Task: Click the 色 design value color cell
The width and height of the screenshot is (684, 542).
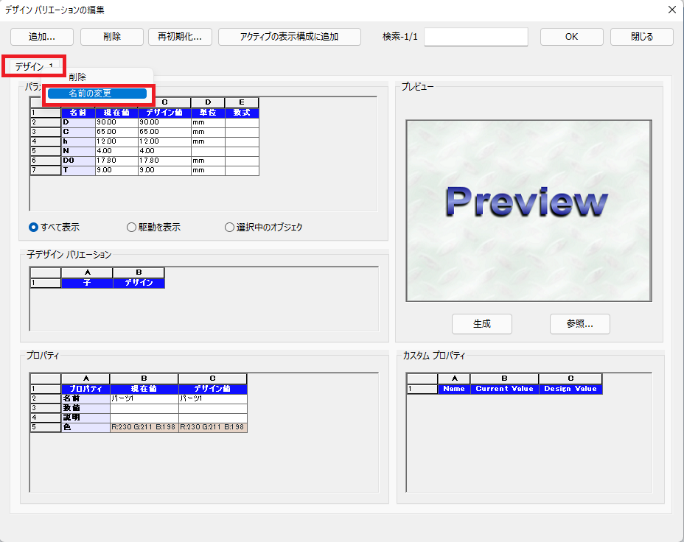Action: 212,427
